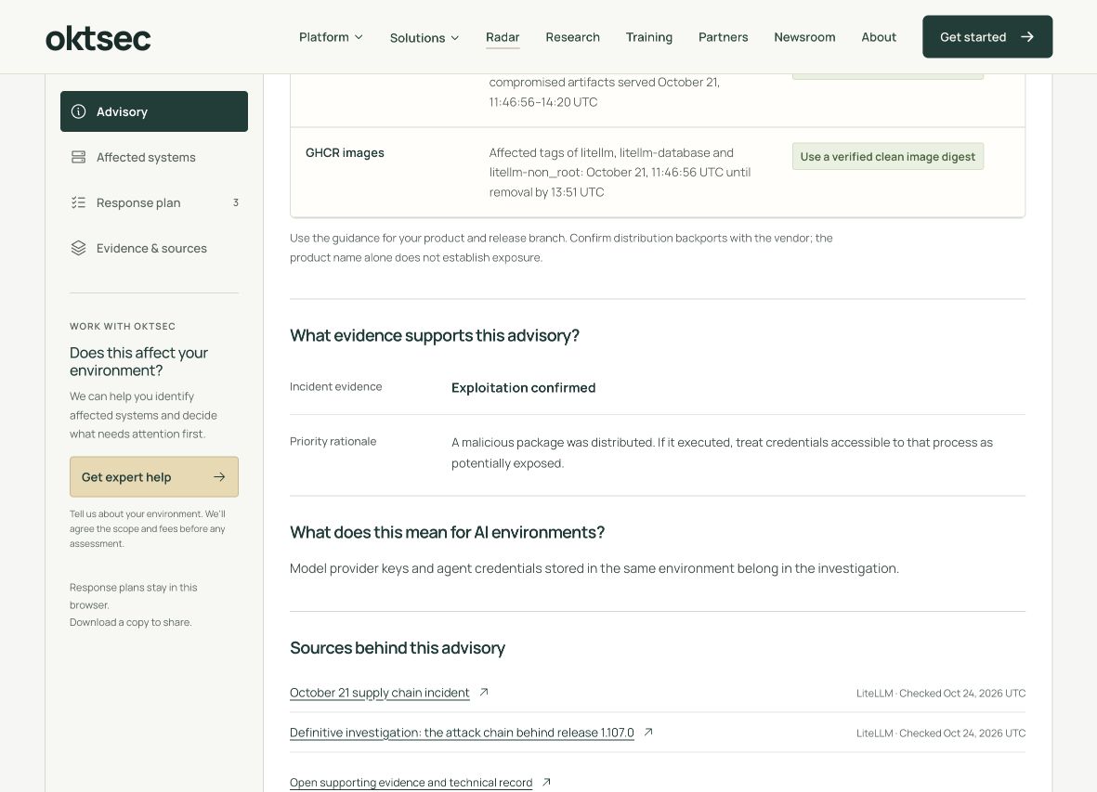This screenshot has width=1097, height=792.
Task: Expand the Platform dropdown chevron
Action: pyautogui.click(x=359, y=37)
